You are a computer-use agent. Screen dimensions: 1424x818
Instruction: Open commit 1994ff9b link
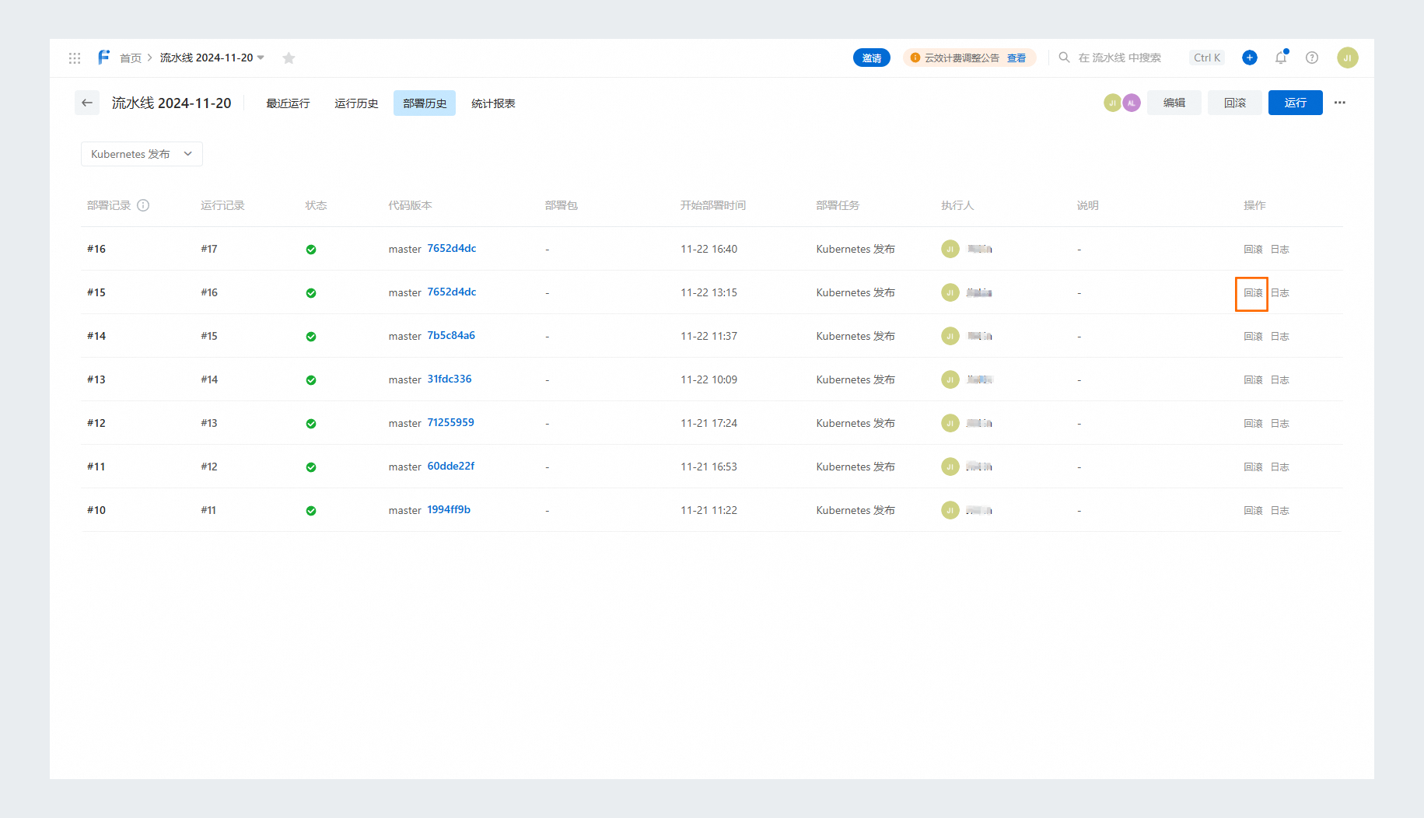click(449, 510)
